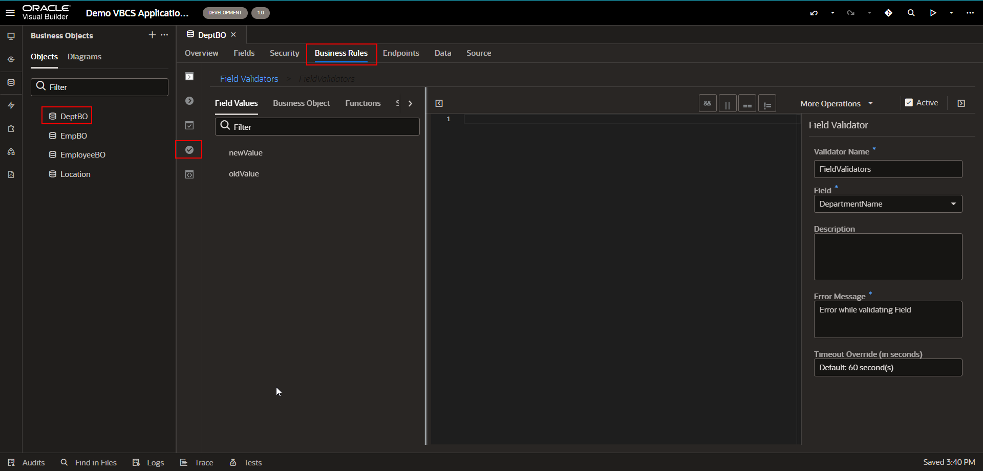Screen dimensions: 983x471
Task: Open the Field dropdown showing DepartmentName
Action: pos(888,204)
